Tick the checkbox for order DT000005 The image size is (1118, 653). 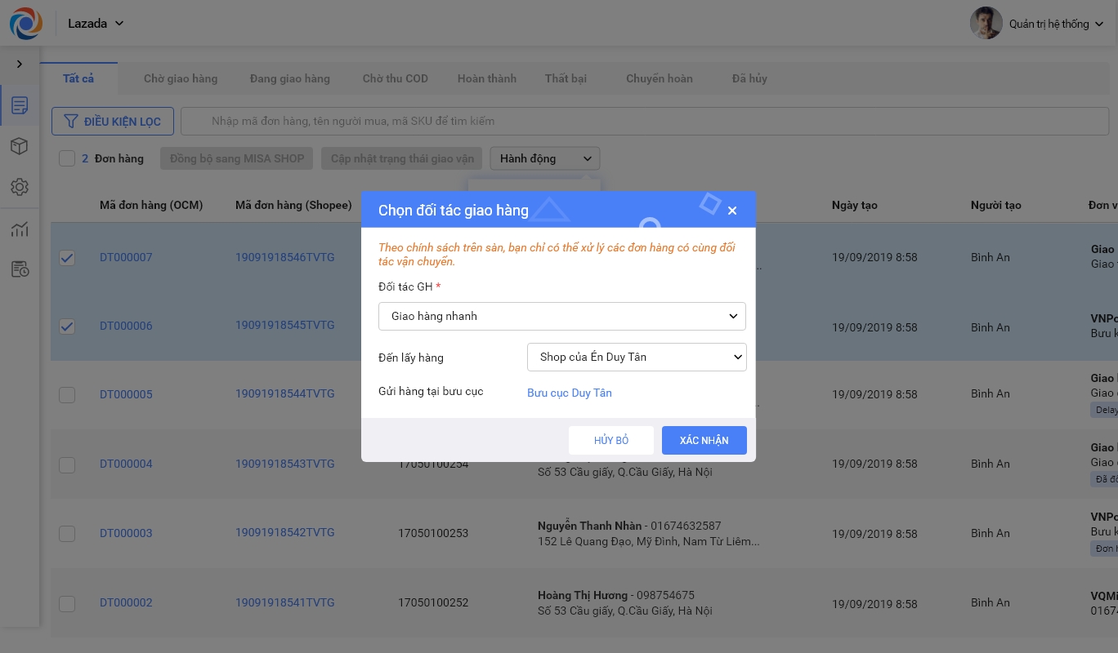pyautogui.click(x=67, y=395)
